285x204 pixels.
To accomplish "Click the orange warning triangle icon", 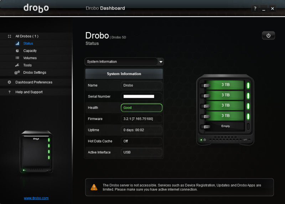I will pos(94,187).
